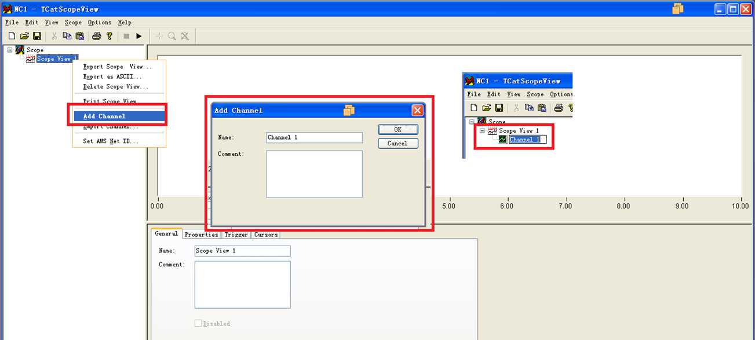This screenshot has width=755, height=340.
Task: Switch to the Properties tab
Action: pyautogui.click(x=201, y=235)
